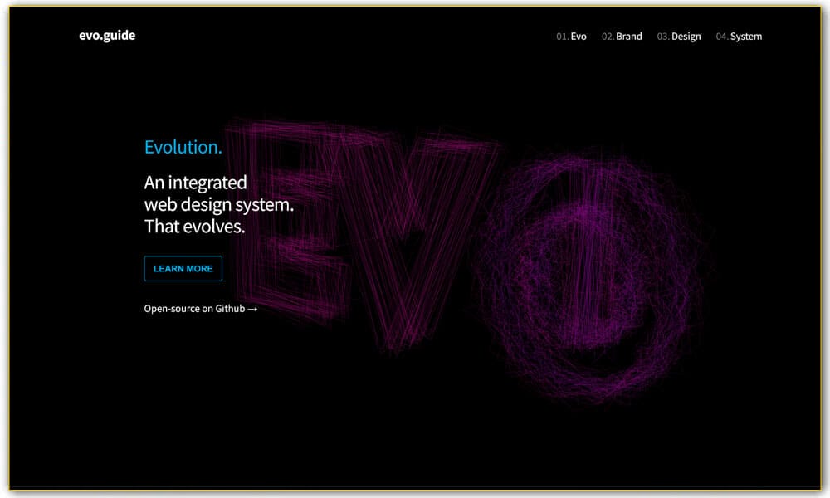Click the '04.' numeral before System

(724, 36)
